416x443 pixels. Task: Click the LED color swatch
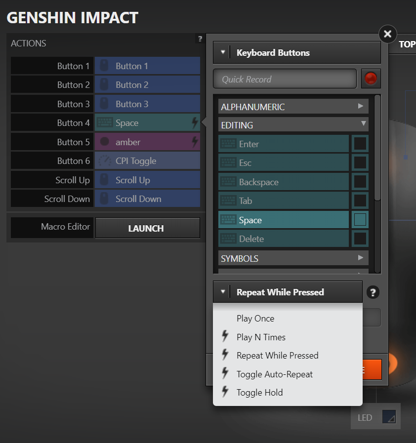389,416
